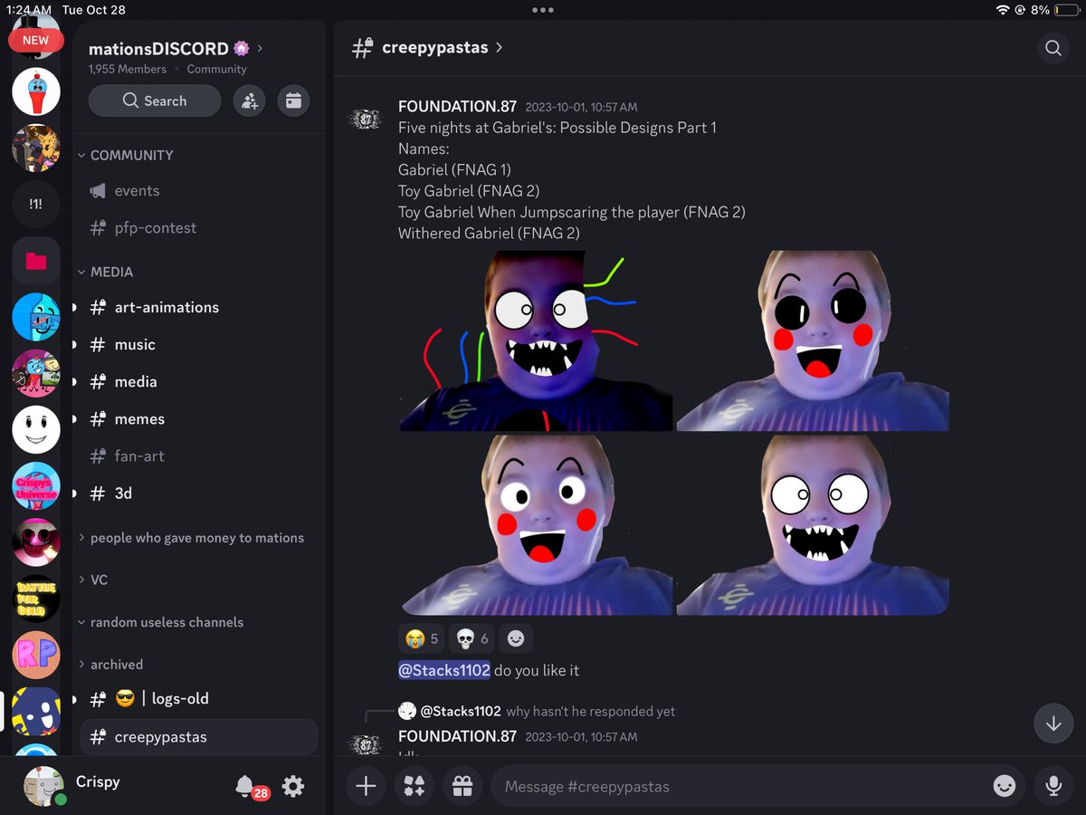This screenshot has width=1086, height=815.
Task: Open Crispys Universe server icon
Action: coord(36,485)
